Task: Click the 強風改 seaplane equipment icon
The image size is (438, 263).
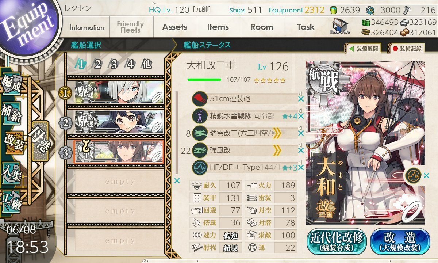Action: (200, 150)
